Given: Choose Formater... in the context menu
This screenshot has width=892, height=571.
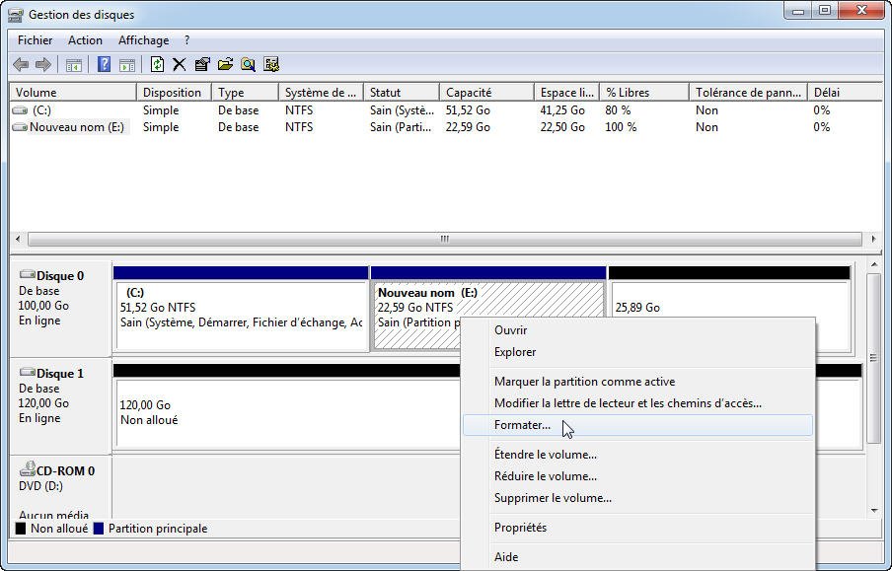Looking at the screenshot, I should click(522, 425).
